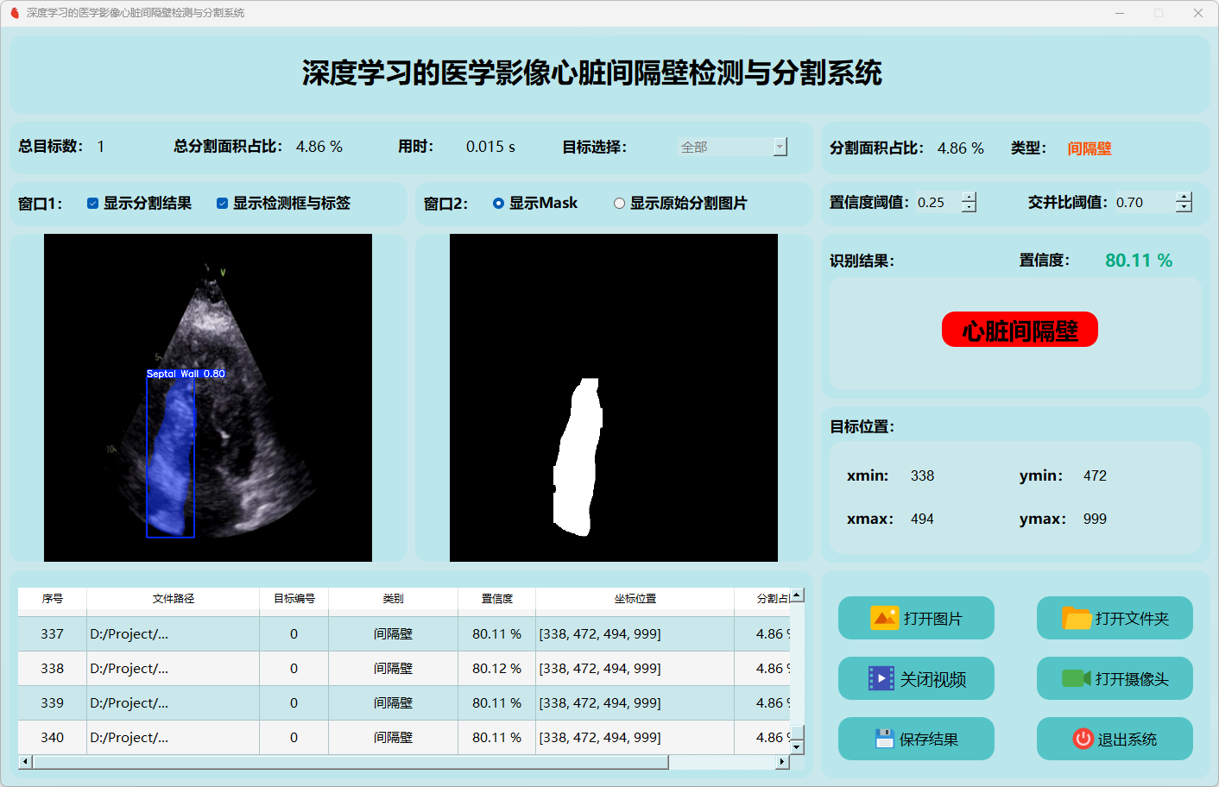Click the red power icon on 退出系统
This screenshot has height=787, width=1219.
click(x=1083, y=739)
